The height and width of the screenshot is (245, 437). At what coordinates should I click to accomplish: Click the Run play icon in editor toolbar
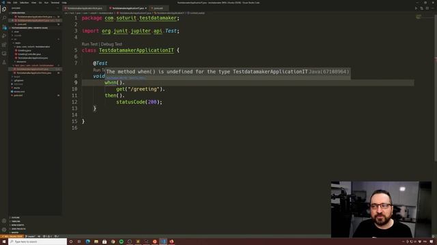tap(416, 8)
